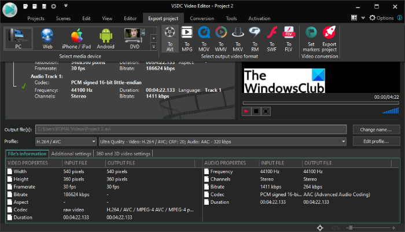
Task: Click the Output file(s) path field
Action: (x=191, y=129)
